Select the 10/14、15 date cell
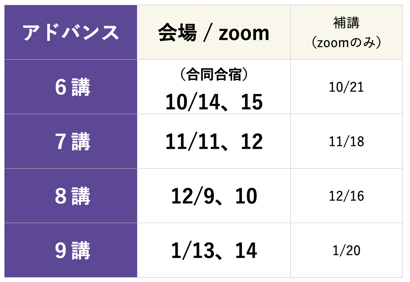This screenshot has width=410, height=282. point(214,102)
